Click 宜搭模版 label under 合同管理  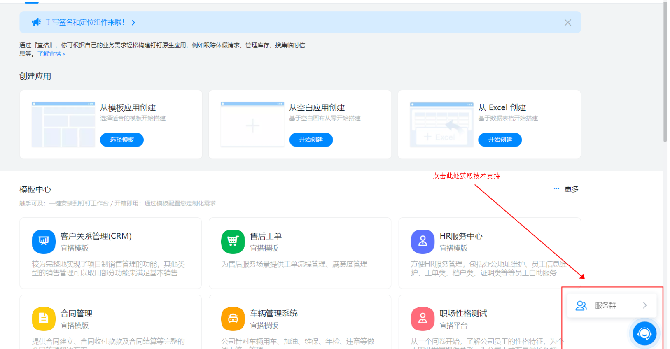(75, 326)
